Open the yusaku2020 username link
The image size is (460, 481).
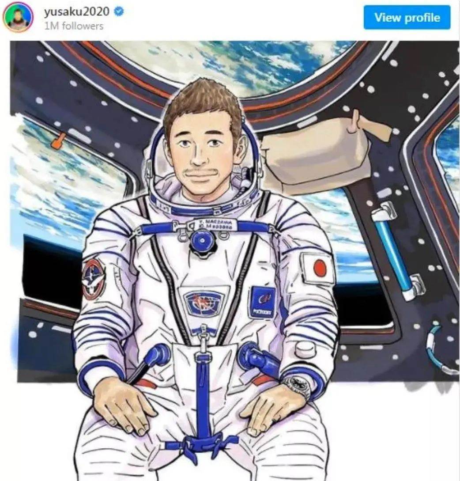[x=77, y=11]
